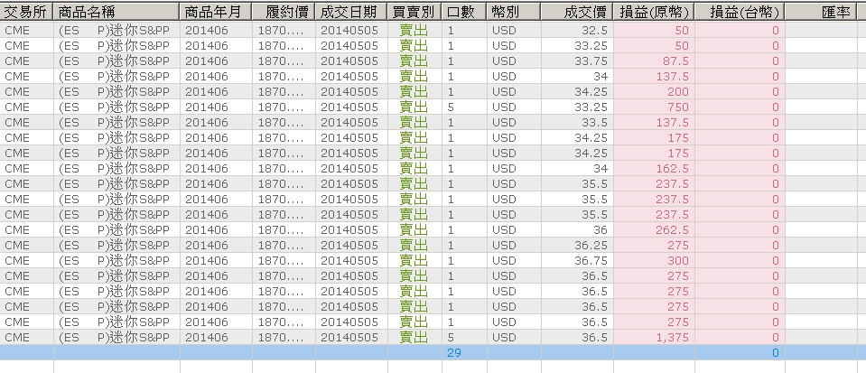Sort by the 買賣別 header
Image resolution: width=866 pixels, height=373 pixels.
414,12
